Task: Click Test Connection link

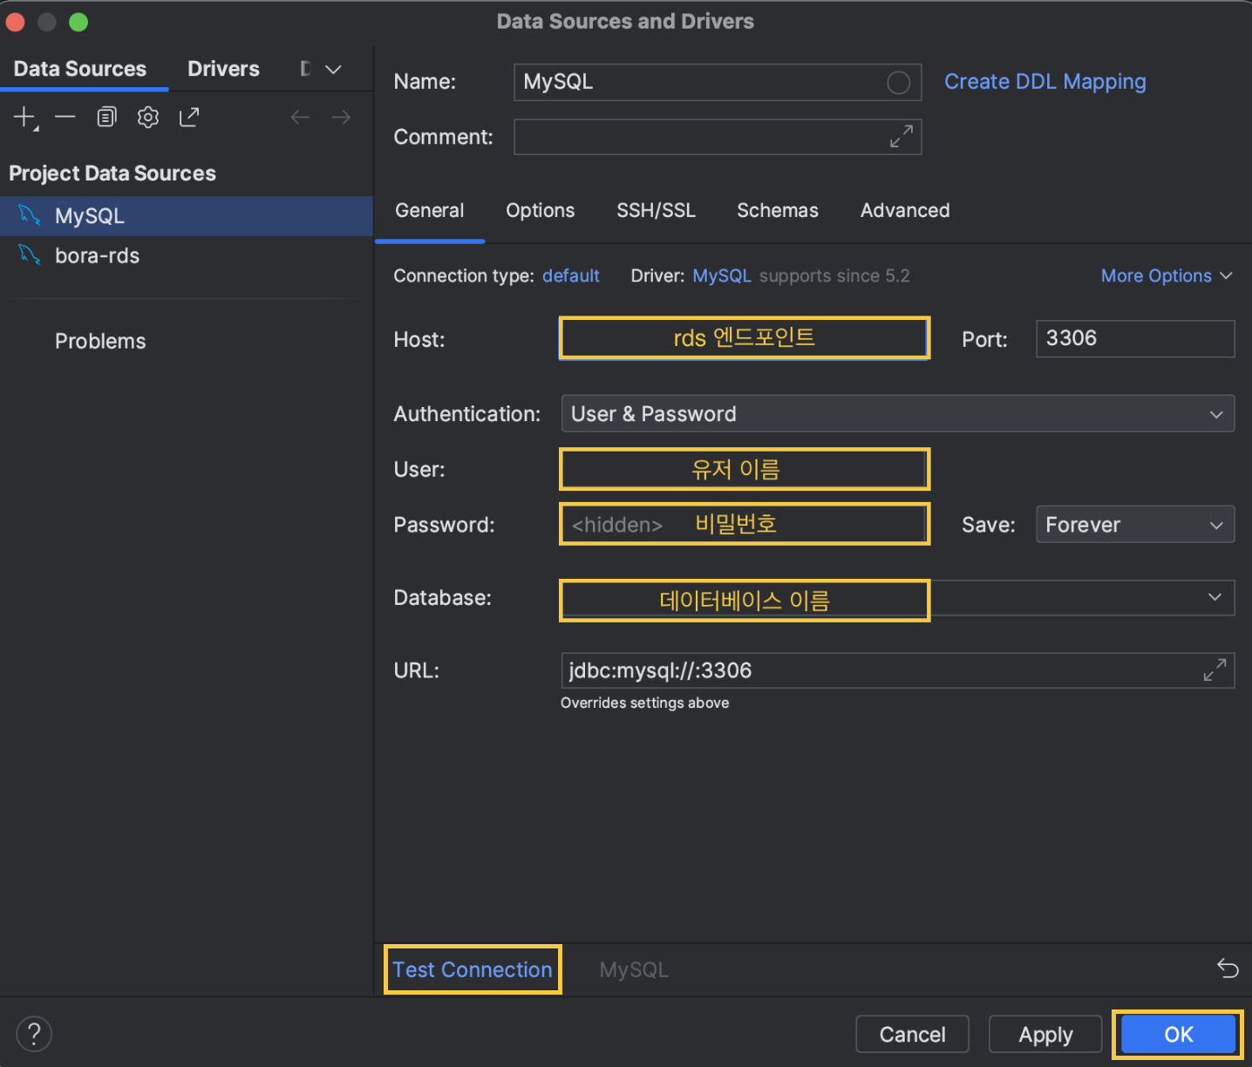Action: [473, 969]
